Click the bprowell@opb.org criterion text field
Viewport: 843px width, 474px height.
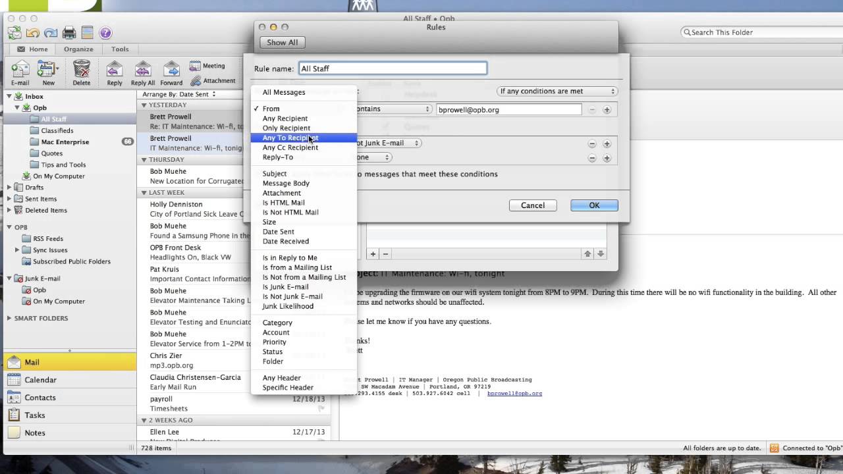509,110
